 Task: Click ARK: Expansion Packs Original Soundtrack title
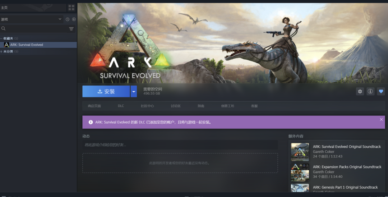(x=347, y=167)
